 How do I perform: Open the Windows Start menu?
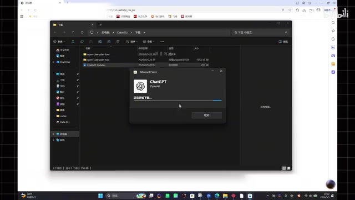pyautogui.click(x=100, y=196)
